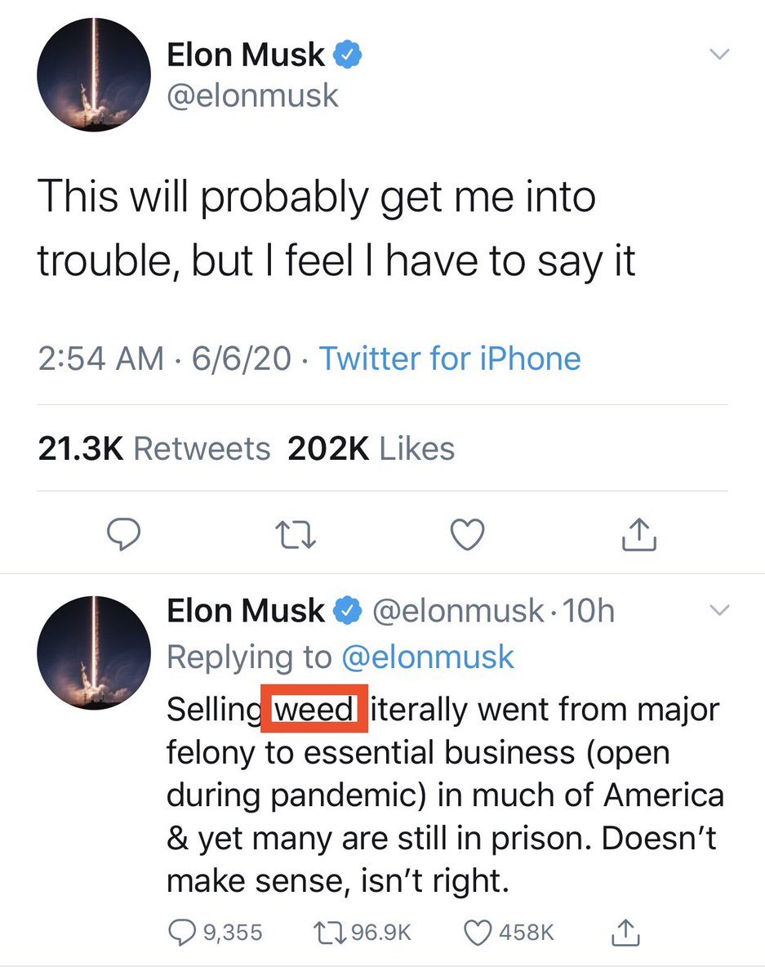
Task: View the 21.3K Retweets list
Action: 154,448
